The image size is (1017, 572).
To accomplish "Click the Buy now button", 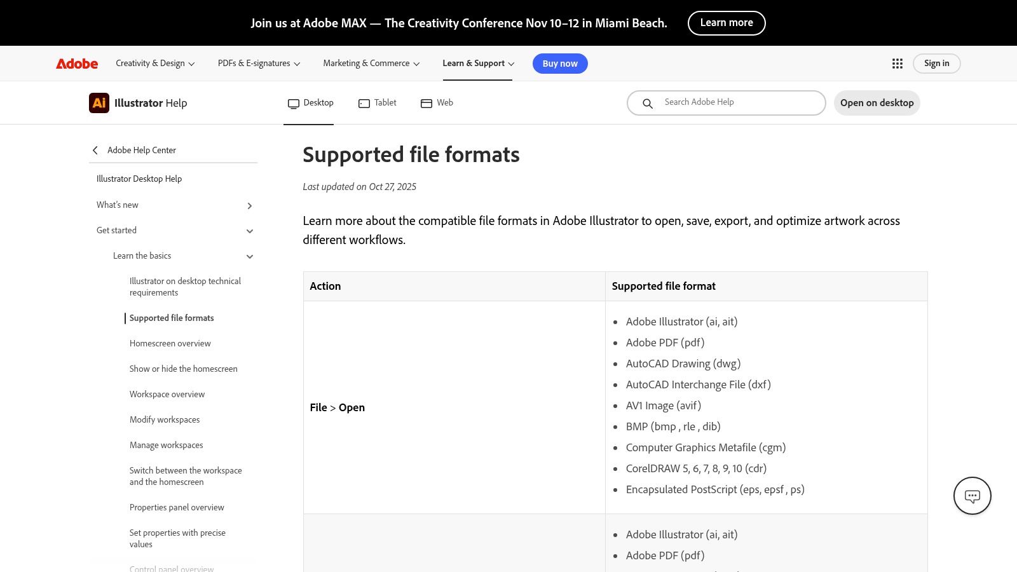I will pyautogui.click(x=560, y=64).
